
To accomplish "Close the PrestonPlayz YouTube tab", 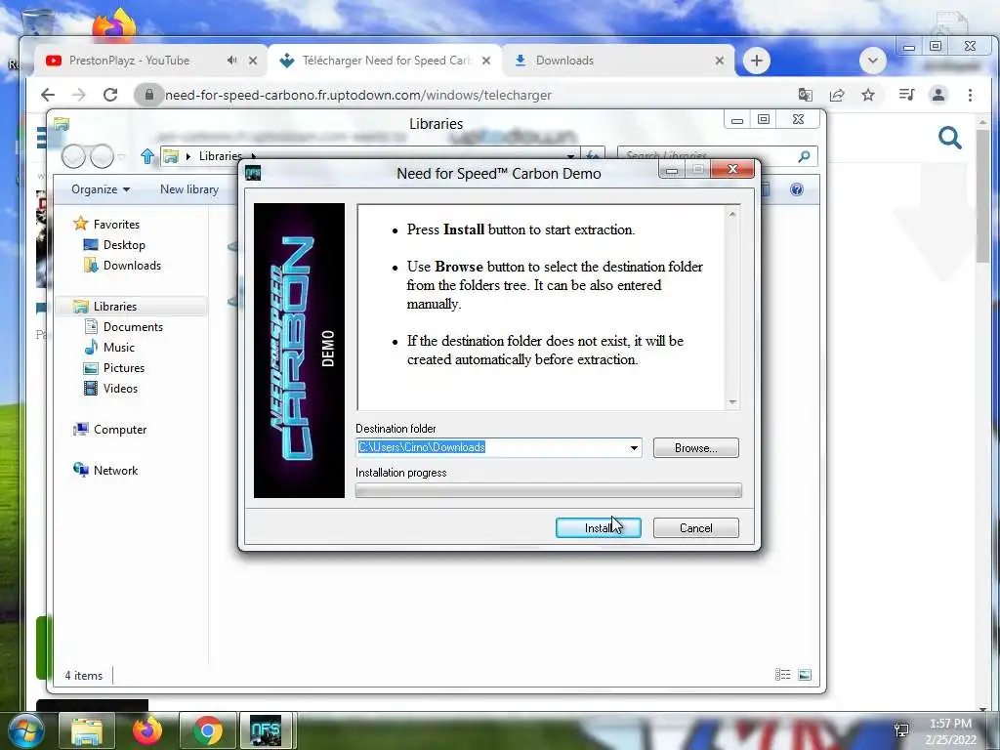I will 253,61.
